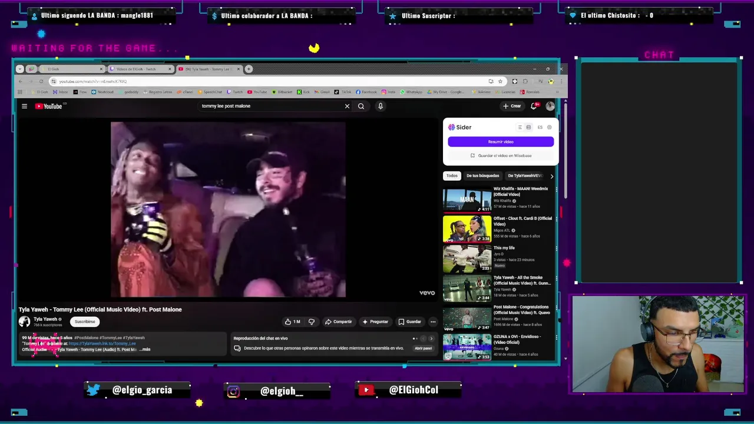Image resolution: width=754 pixels, height=424 pixels.
Task: Click the Preguntar button
Action: click(375, 322)
